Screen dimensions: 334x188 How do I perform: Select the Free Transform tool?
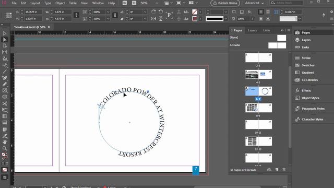tap(5, 110)
